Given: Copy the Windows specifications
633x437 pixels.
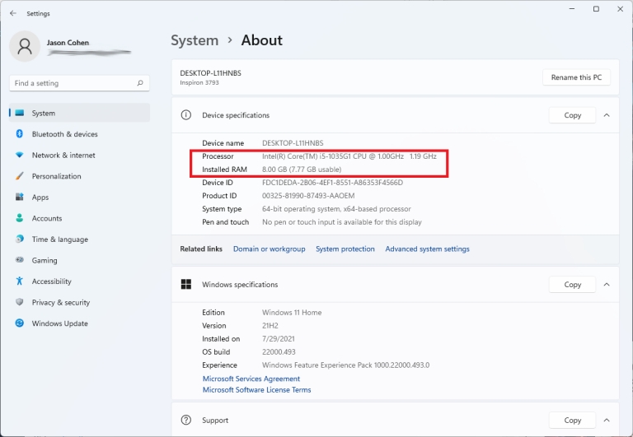Looking at the screenshot, I should click(572, 285).
